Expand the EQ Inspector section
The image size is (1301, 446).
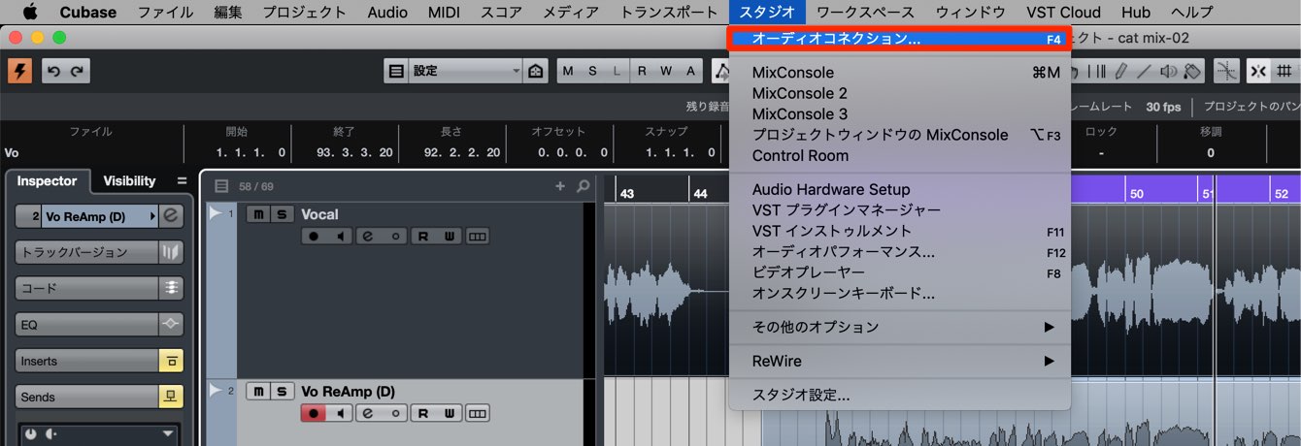pyautogui.click(x=86, y=325)
